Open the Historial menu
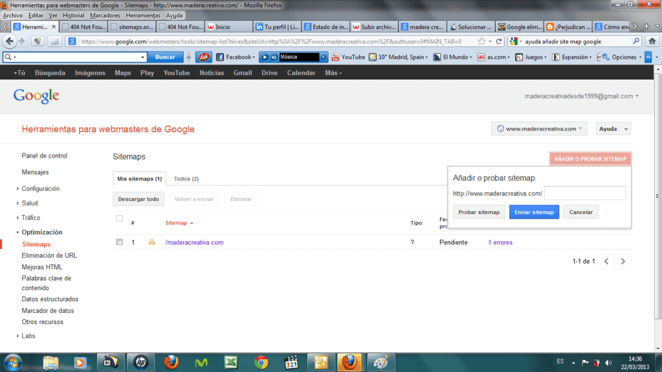Viewport: 662px width, 372px height. [73, 15]
